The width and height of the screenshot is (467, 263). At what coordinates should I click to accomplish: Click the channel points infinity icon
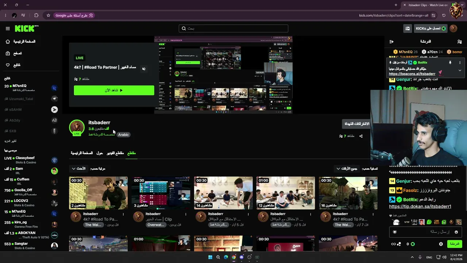pos(393,244)
